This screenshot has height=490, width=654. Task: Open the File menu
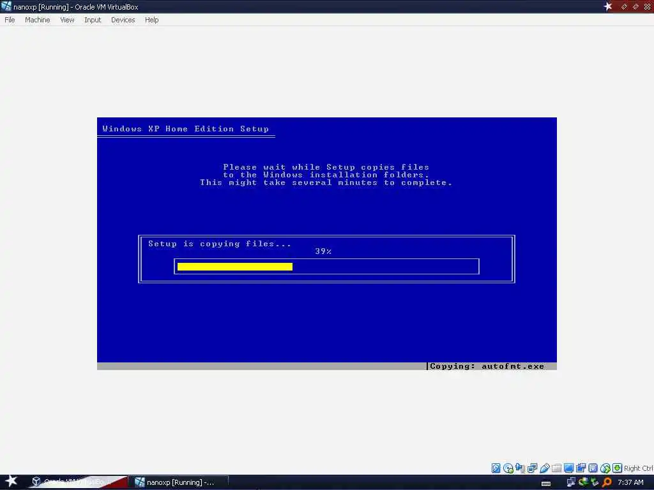10,20
